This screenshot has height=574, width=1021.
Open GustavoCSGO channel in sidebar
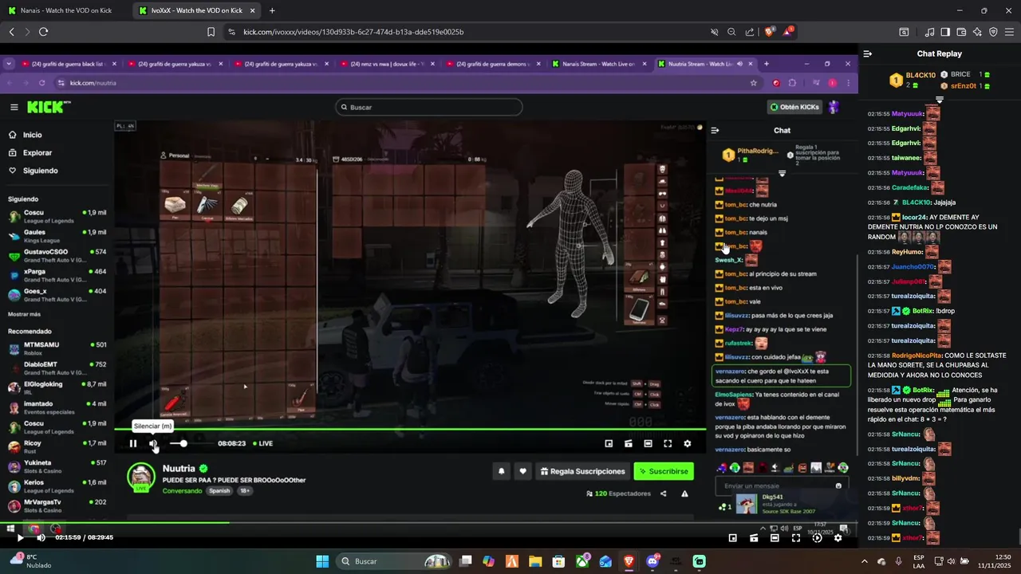point(57,255)
